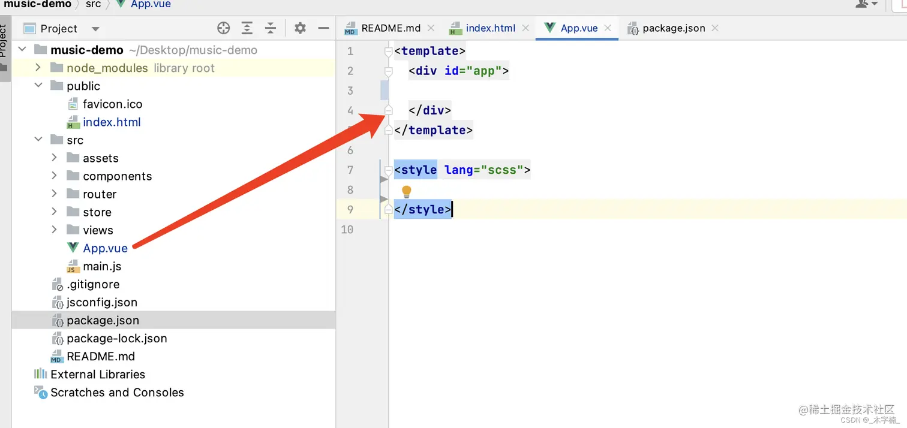Close the README.md tab
This screenshot has height=428, width=907.
click(431, 28)
